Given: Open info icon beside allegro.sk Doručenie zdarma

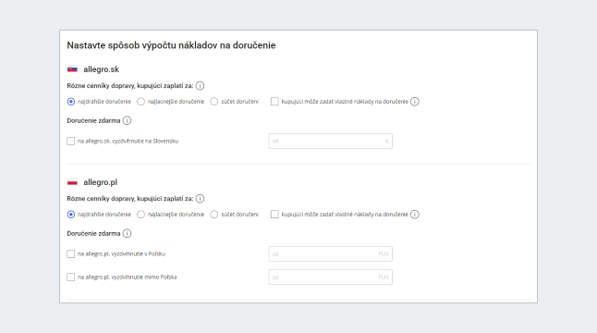Looking at the screenshot, I should 128,121.
